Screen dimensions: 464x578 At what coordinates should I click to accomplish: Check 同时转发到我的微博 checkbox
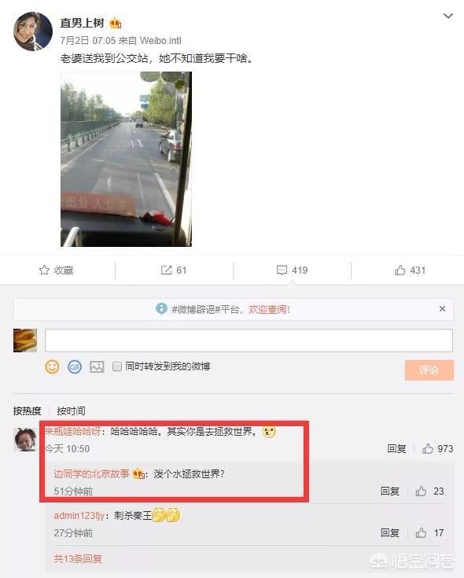pos(117,366)
